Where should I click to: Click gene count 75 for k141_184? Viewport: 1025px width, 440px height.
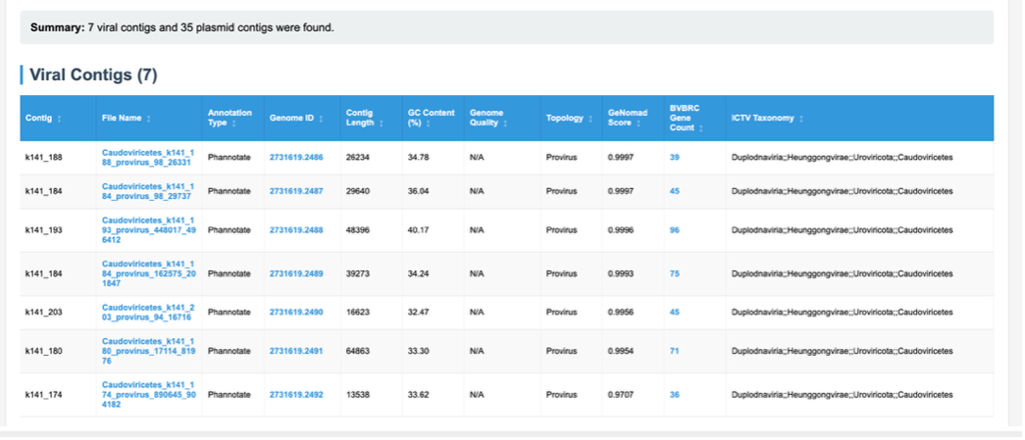[x=675, y=274]
